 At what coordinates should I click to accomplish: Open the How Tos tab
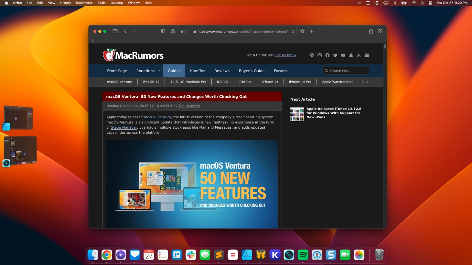click(197, 71)
